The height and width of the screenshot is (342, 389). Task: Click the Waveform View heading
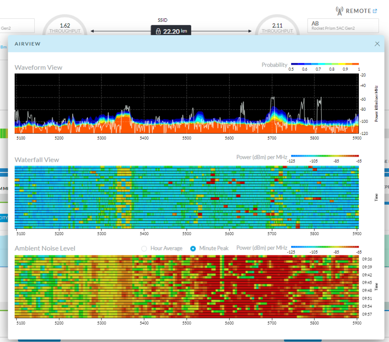pyautogui.click(x=38, y=67)
